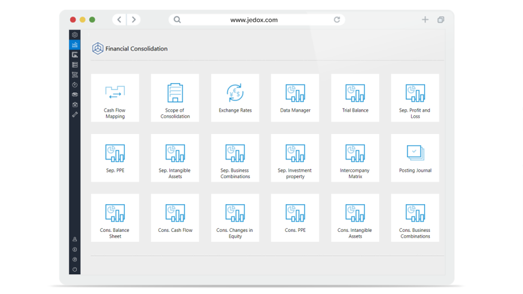The width and height of the screenshot is (523, 294).
Task: Go back with the browser back arrow
Action: point(119,20)
